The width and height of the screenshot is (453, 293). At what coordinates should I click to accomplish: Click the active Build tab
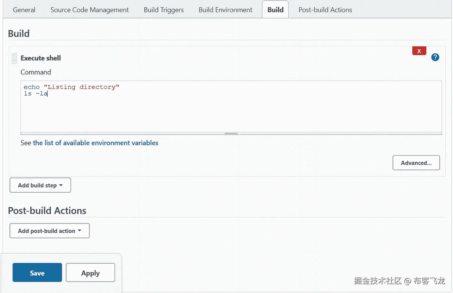(275, 10)
